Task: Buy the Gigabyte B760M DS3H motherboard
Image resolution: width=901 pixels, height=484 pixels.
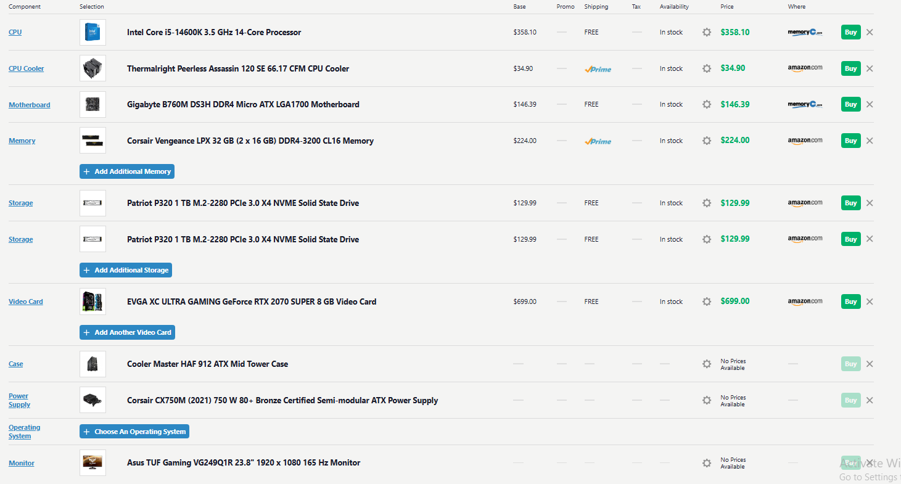Action: coord(850,104)
